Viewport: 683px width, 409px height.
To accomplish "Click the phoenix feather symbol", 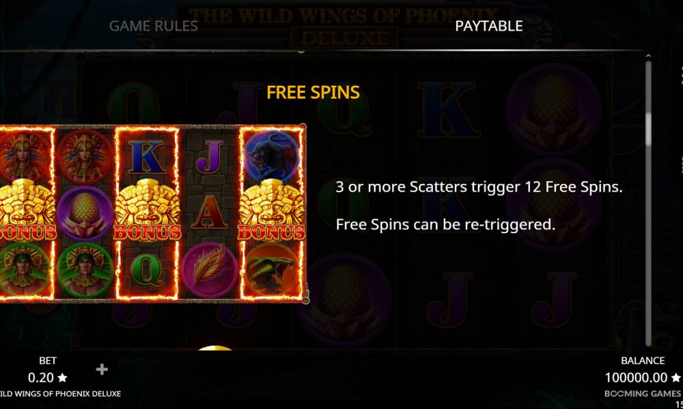I will click(x=210, y=270).
